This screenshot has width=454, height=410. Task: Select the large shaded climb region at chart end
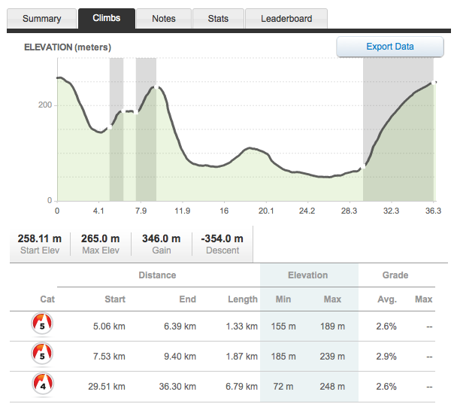point(398,129)
